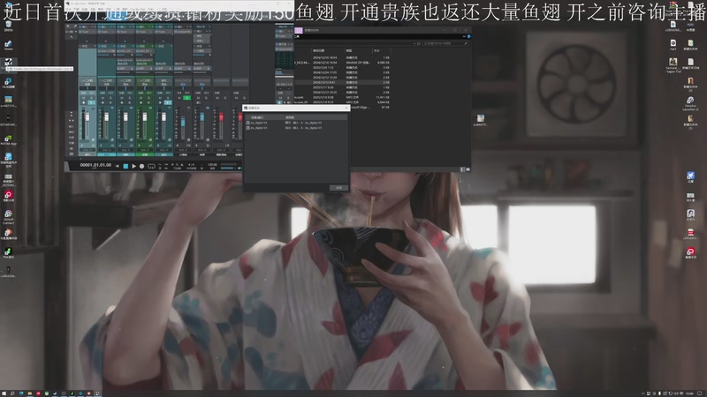Mute the green fourth mixer channel
Image resolution: width=707 pixels, height=397 pixels.
click(141, 98)
